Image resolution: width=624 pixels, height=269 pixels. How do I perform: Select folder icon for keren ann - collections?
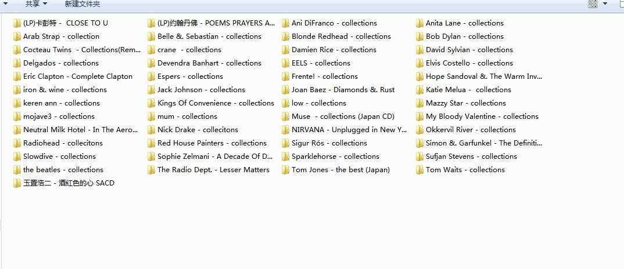click(x=17, y=103)
